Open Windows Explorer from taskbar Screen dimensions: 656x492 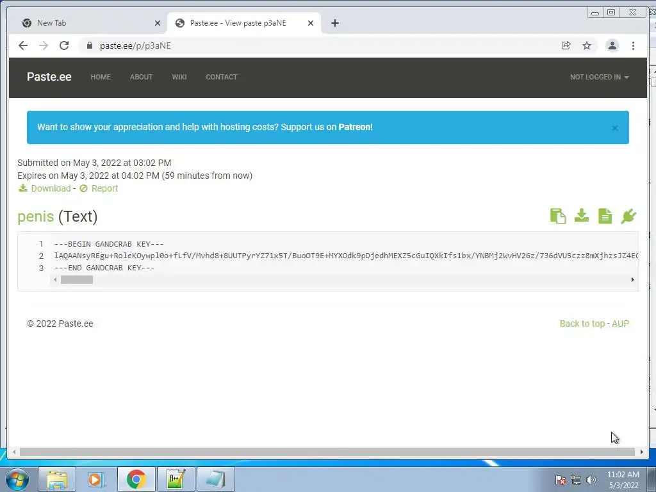coord(57,479)
